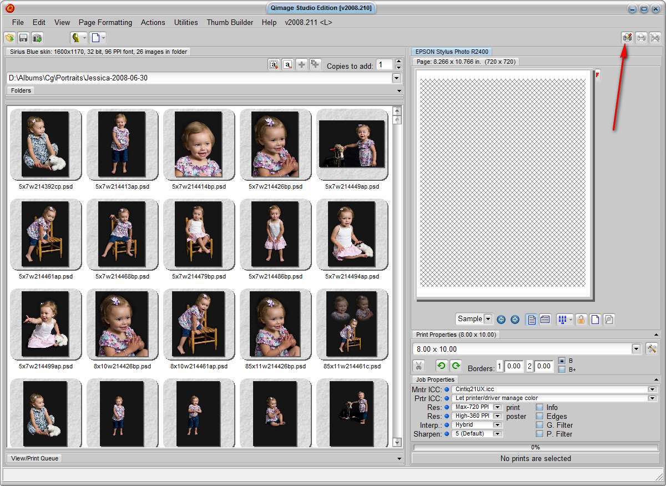This screenshot has height=486, width=666.
Task: Enable the Edges checkbox
Action: coord(539,416)
